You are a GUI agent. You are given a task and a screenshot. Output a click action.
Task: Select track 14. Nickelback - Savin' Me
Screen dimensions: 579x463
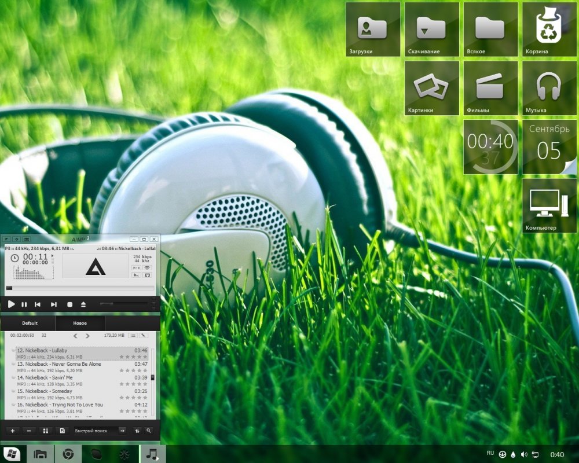[x=82, y=381]
